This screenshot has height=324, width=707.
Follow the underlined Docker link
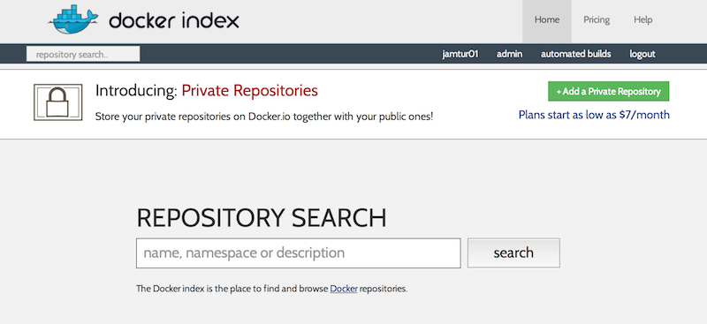(x=344, y=289)
